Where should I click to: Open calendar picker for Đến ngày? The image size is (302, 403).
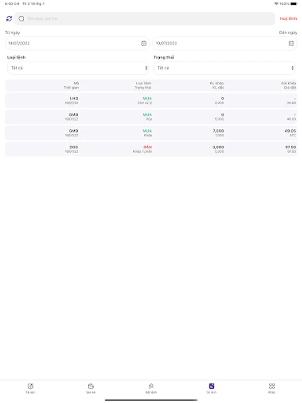click(x=291, y=43)
